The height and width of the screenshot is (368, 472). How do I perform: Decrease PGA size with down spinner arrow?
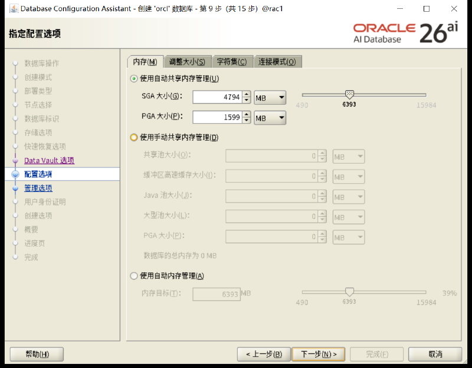point(247,120)
